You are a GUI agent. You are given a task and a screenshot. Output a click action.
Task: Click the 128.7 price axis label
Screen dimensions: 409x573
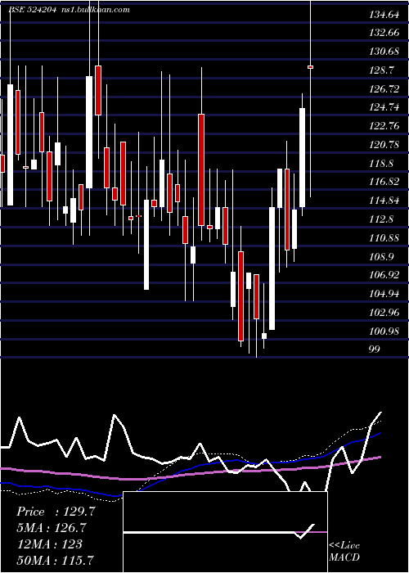click(382, 70)
